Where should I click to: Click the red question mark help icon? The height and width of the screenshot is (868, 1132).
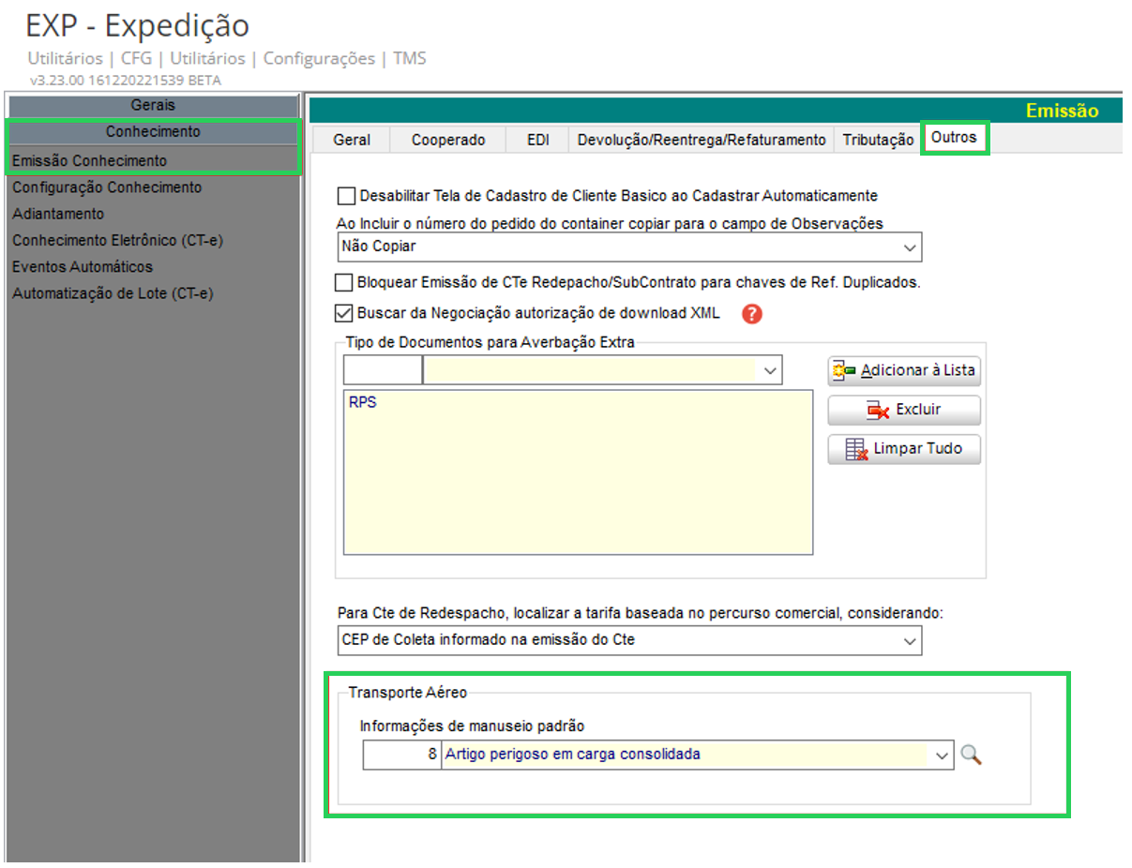(x=751, y=314)
